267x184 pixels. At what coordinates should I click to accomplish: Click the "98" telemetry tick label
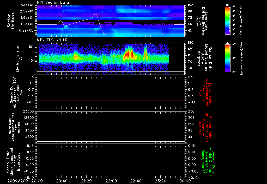(x=190, y=130)
